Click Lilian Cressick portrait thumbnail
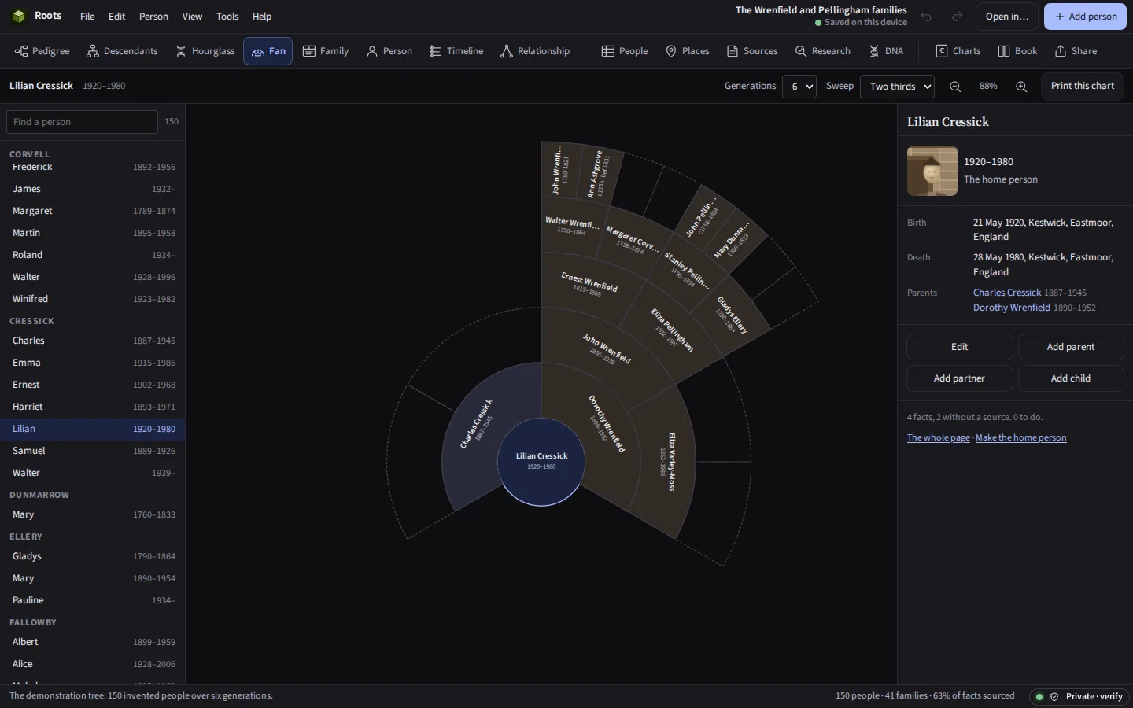The image size is (1133, 708). 932,171
